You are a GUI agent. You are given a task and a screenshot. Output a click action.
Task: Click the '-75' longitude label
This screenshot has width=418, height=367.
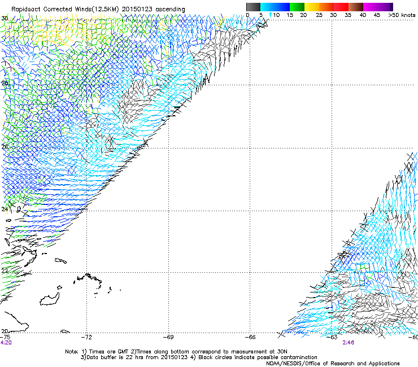[x=5, y=337]
